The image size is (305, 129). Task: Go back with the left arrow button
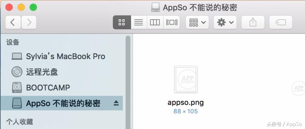(x=13, y=23)
